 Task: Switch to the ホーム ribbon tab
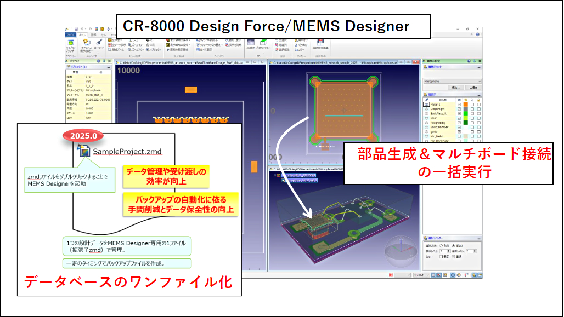click(82, 35)
